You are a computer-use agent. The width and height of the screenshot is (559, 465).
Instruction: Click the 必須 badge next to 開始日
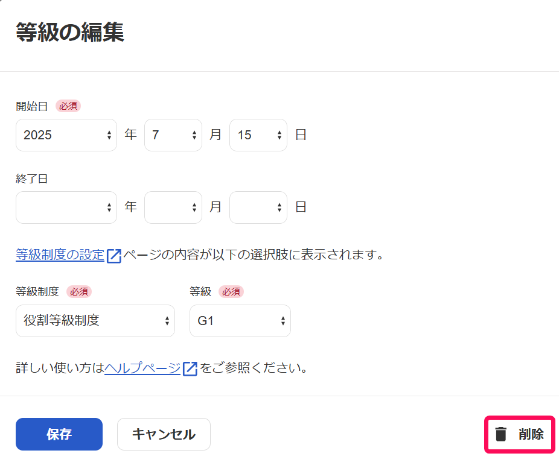pyautogui.click(x=68, y=106)
